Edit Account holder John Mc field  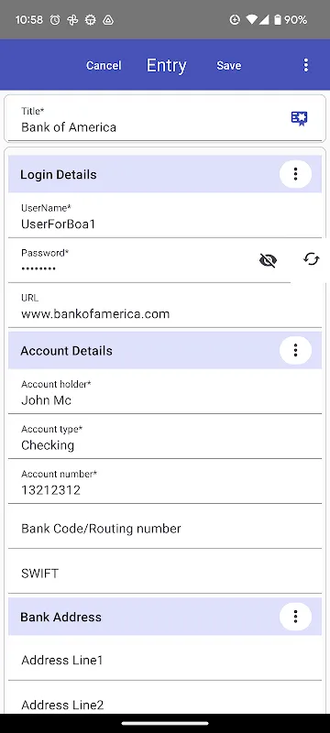tap(165, 392)
